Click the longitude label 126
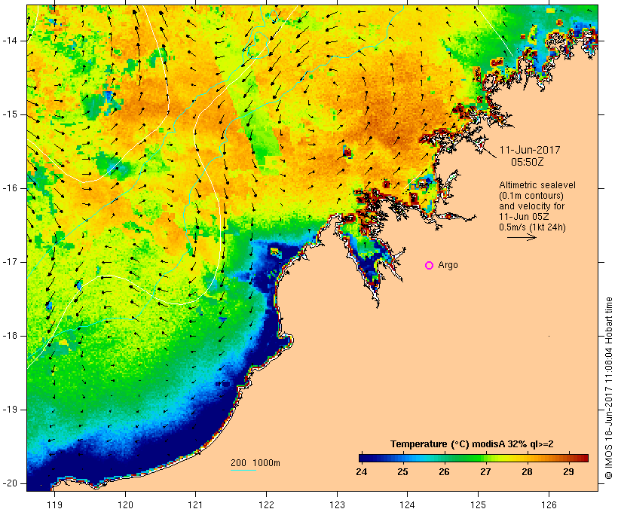 (x=549, y=504)
